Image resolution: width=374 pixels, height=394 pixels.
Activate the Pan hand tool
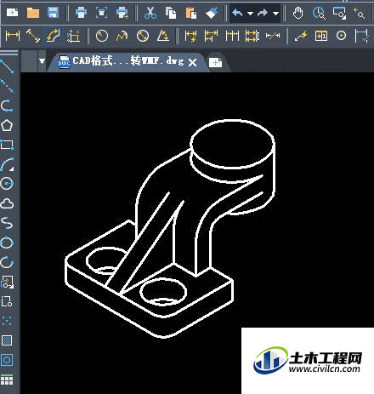(x=297, y=13)
